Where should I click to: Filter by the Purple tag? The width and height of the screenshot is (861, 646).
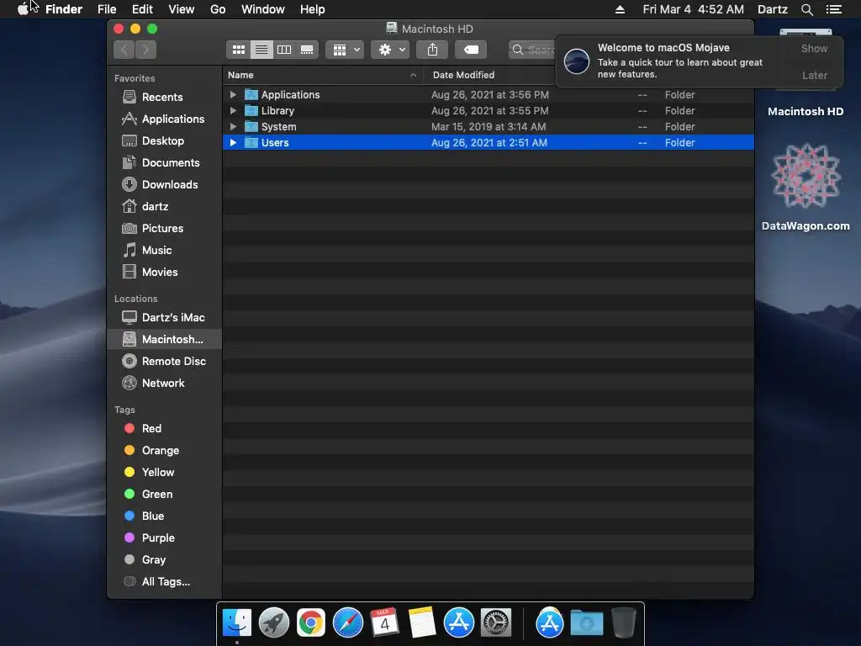(165, 538)
